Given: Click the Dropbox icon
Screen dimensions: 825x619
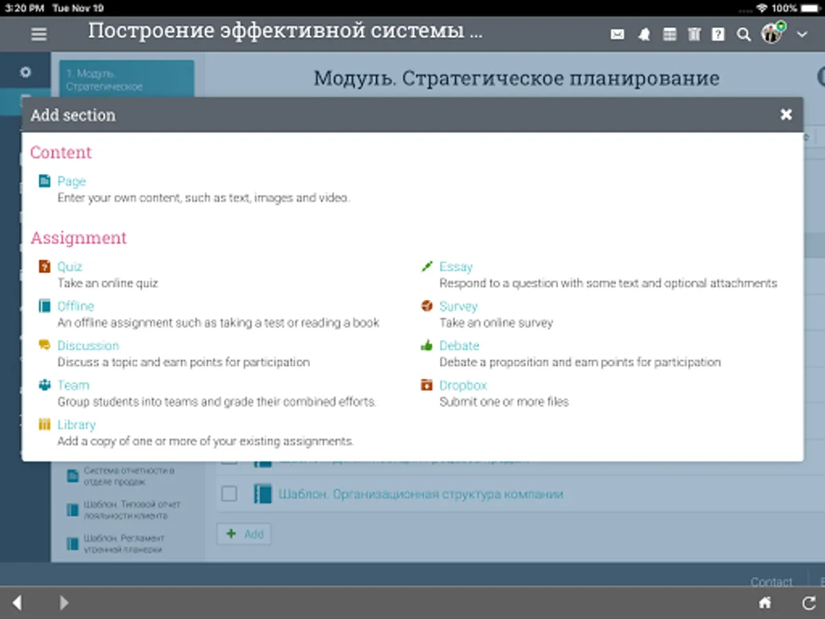Looking at the screenshot, I should coord(427,385).
